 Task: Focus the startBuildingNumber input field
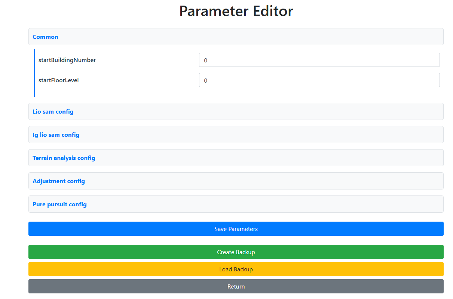pyautogui.click(x=319, y=60)
